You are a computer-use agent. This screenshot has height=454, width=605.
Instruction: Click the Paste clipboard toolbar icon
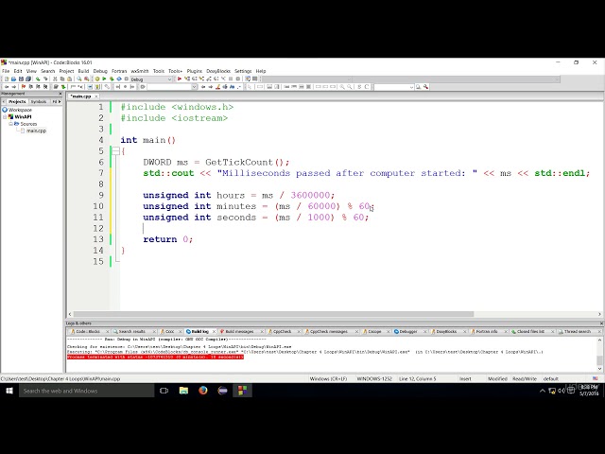tap(69, 79)
